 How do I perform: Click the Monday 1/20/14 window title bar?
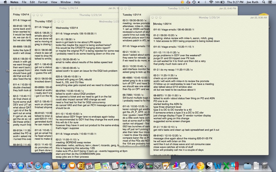209,18
